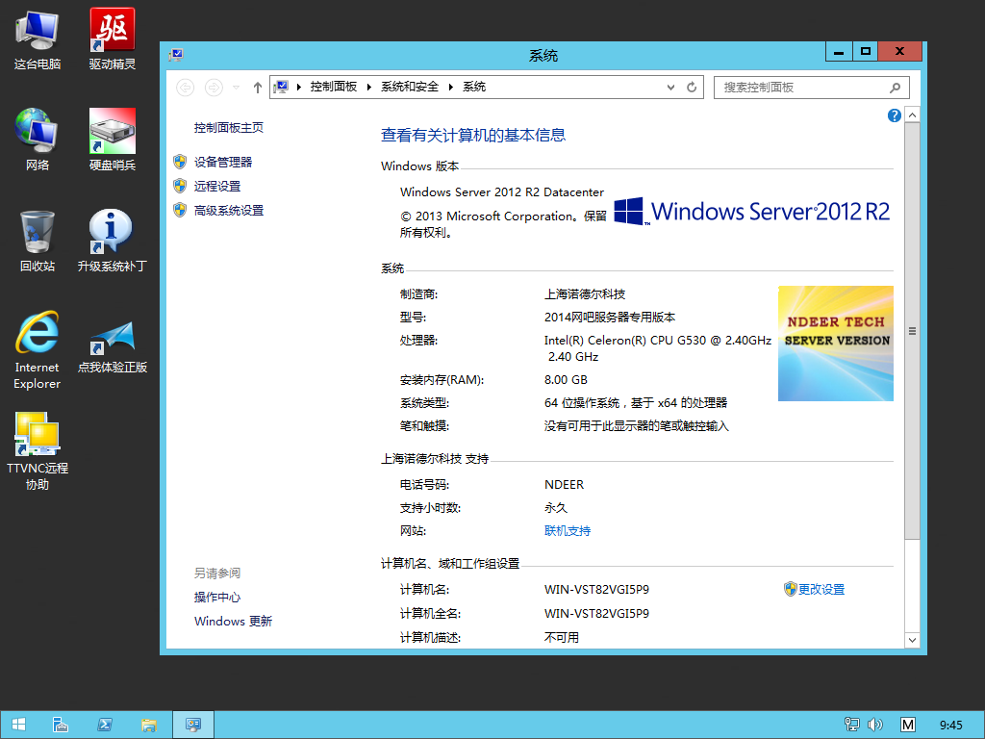
Task: Click the 搜索控制面板 search field
Action: (x=802, y=88)
